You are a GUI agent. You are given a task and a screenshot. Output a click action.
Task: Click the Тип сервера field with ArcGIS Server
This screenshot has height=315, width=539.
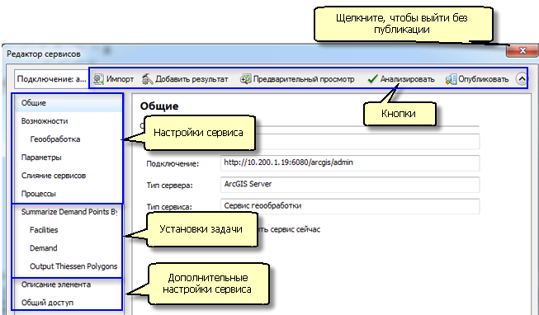click(350, 185)
